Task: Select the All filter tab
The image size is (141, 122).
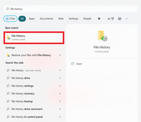Action: 22,19
